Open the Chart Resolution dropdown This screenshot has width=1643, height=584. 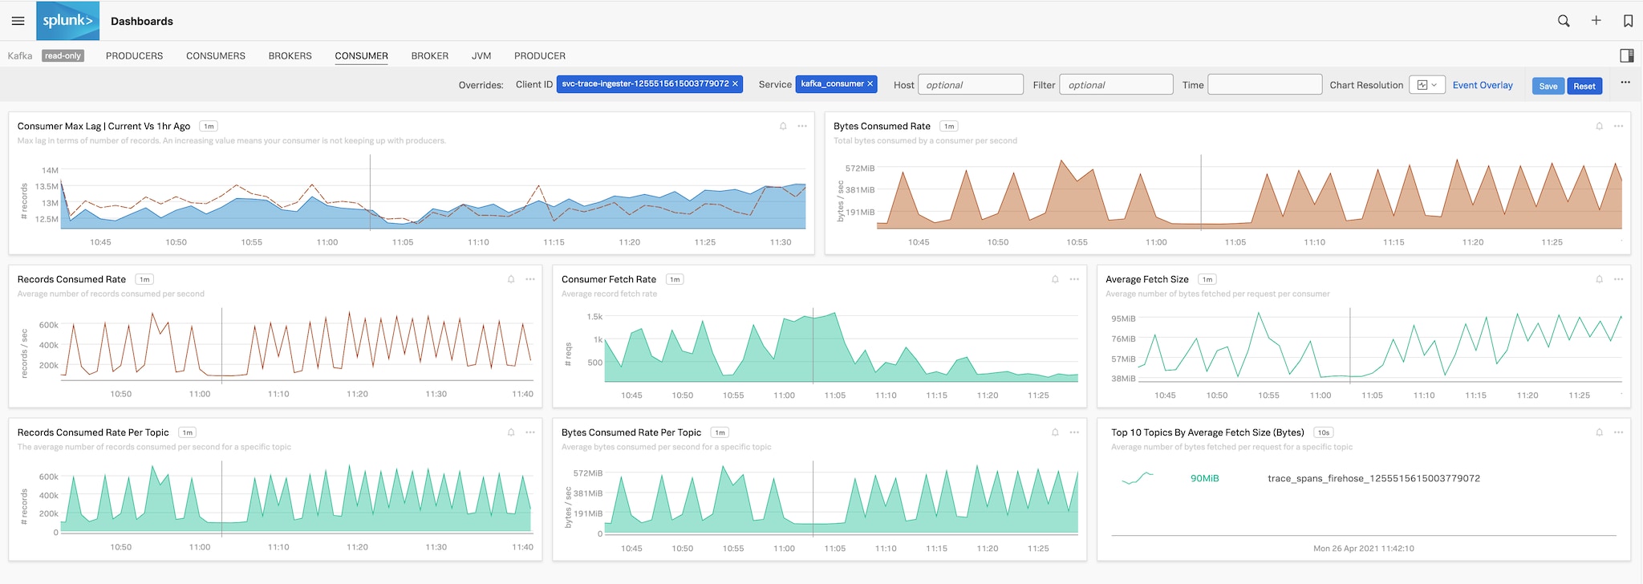pyautogui.click(x=1427, y=84)
